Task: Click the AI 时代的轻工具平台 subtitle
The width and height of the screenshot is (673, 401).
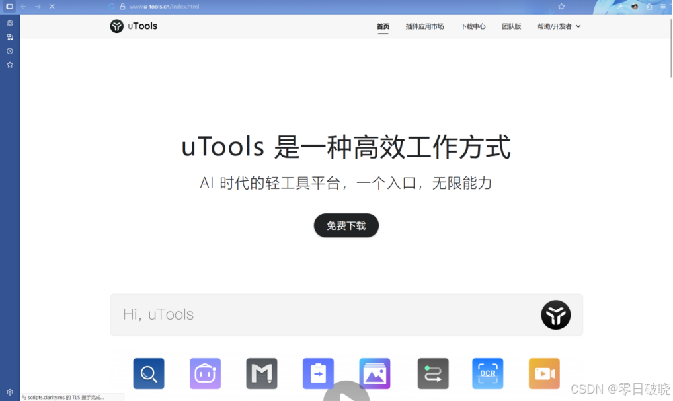Action: click(x=346, y=183)
